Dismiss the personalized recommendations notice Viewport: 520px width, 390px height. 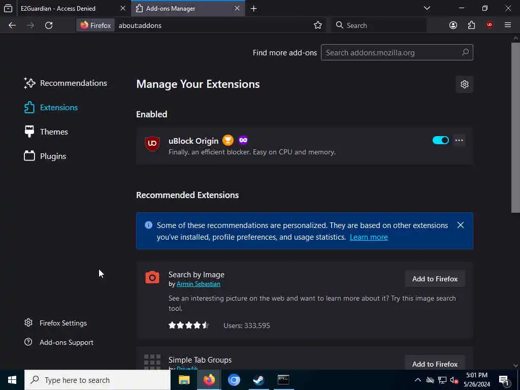[x=460, y=225]
